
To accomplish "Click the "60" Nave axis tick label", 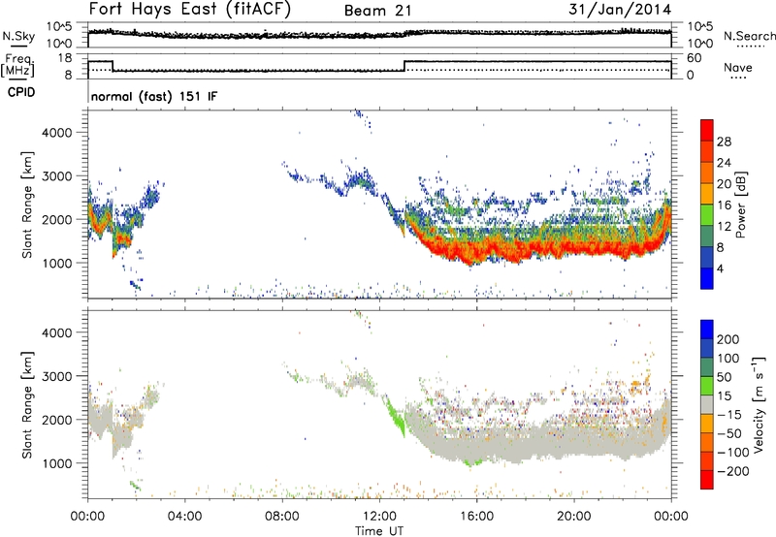I will (x=694, y=58).
